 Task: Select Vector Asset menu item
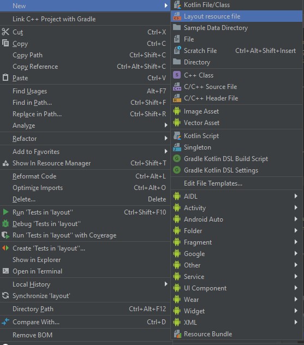coord(236,123)
